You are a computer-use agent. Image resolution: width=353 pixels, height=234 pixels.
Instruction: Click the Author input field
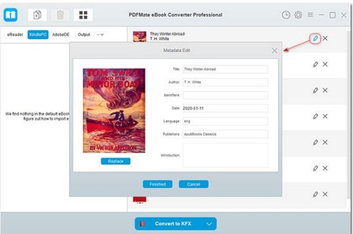pyautogui.click(x=226, y=83)
